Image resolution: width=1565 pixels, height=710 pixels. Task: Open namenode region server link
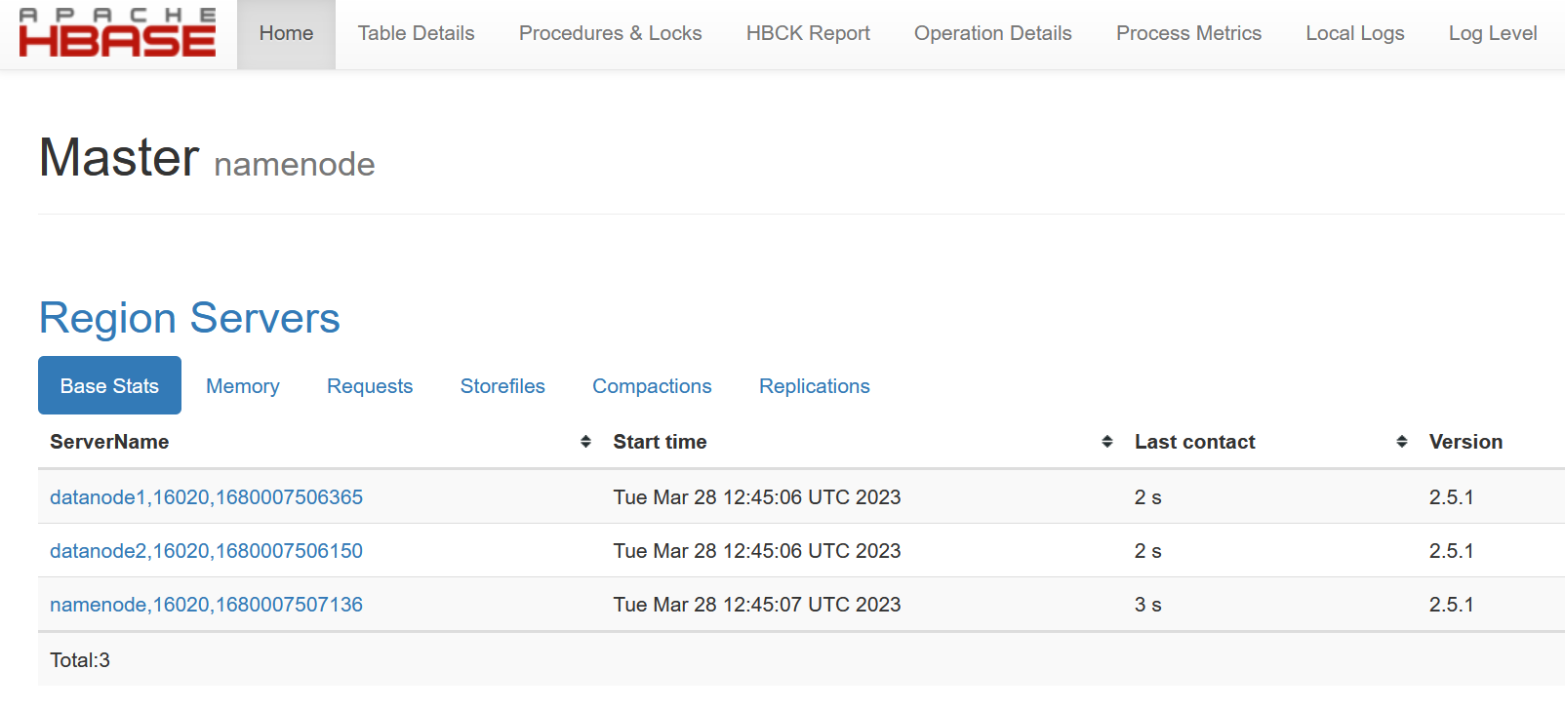(x=206, y=605)
